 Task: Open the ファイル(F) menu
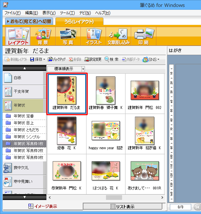coord(12,13)
